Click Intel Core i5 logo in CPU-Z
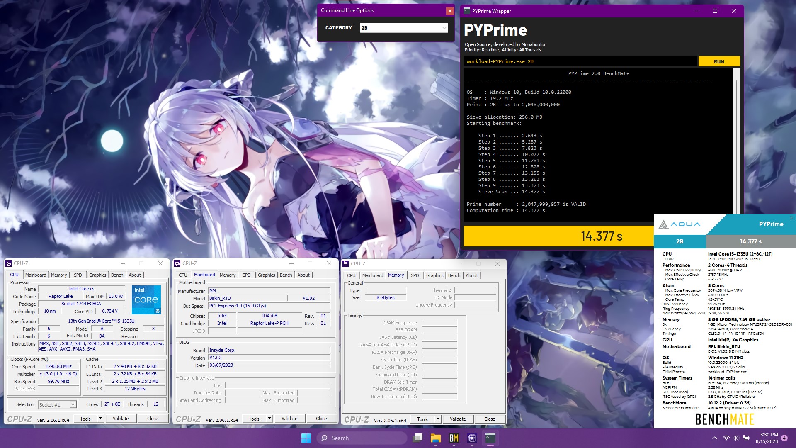This screenshot has height=448, width=796. pos(146,299)
